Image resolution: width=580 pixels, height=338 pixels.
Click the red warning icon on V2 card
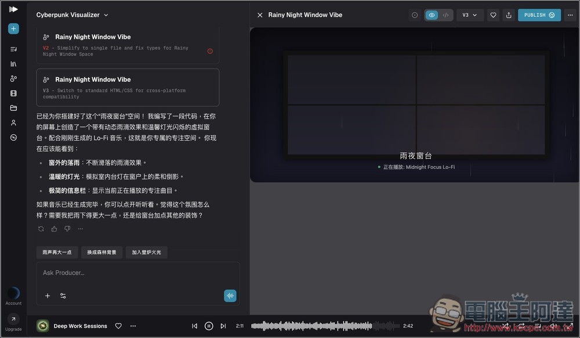[x=210, y=51]
